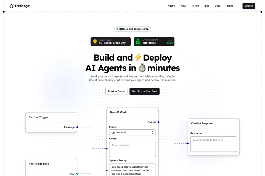
Task: Click the Message output connector diamond
Action: [x=77, y=127]
